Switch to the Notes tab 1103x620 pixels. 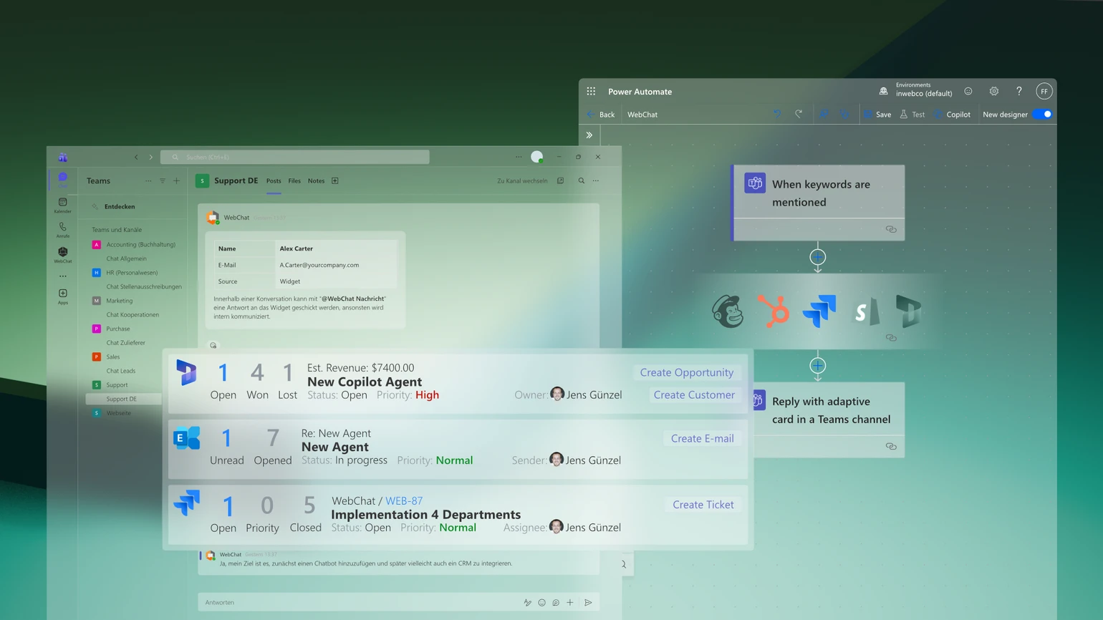(x=316, y=180)
